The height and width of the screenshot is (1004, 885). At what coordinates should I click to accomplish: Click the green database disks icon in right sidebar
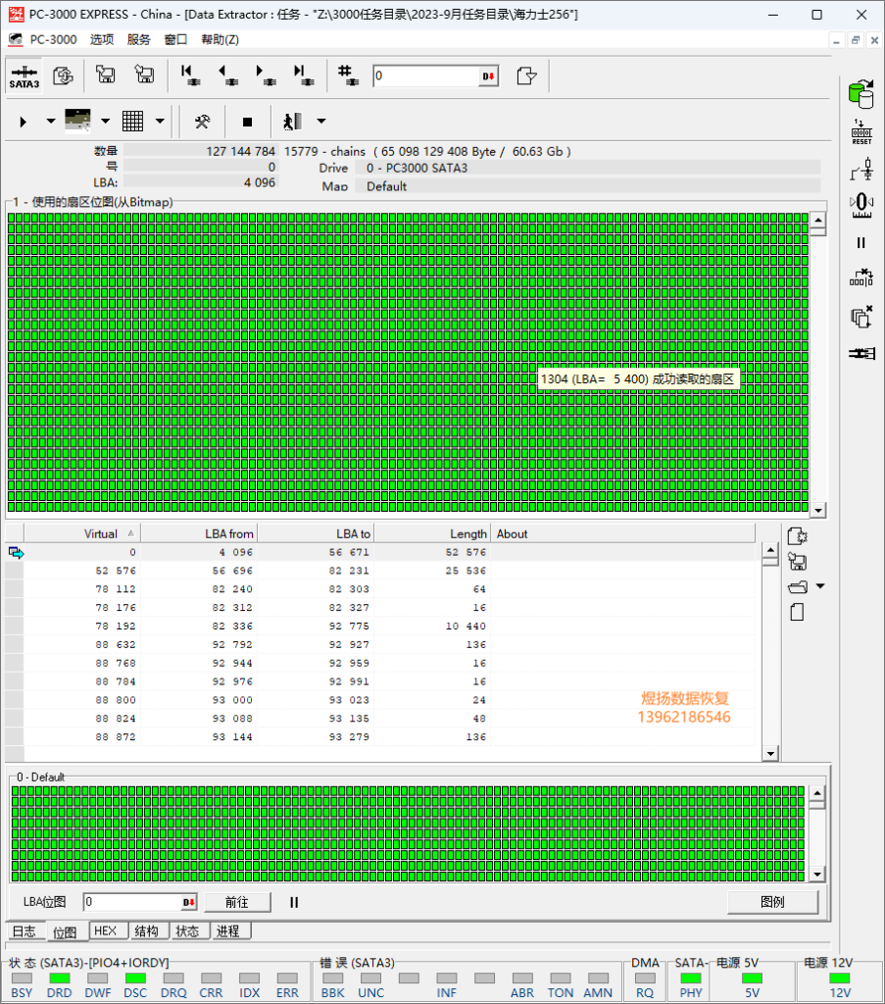(861, 94)
